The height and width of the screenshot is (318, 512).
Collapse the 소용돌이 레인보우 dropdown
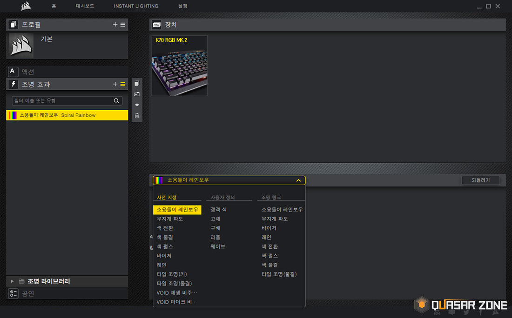(298, 180)
